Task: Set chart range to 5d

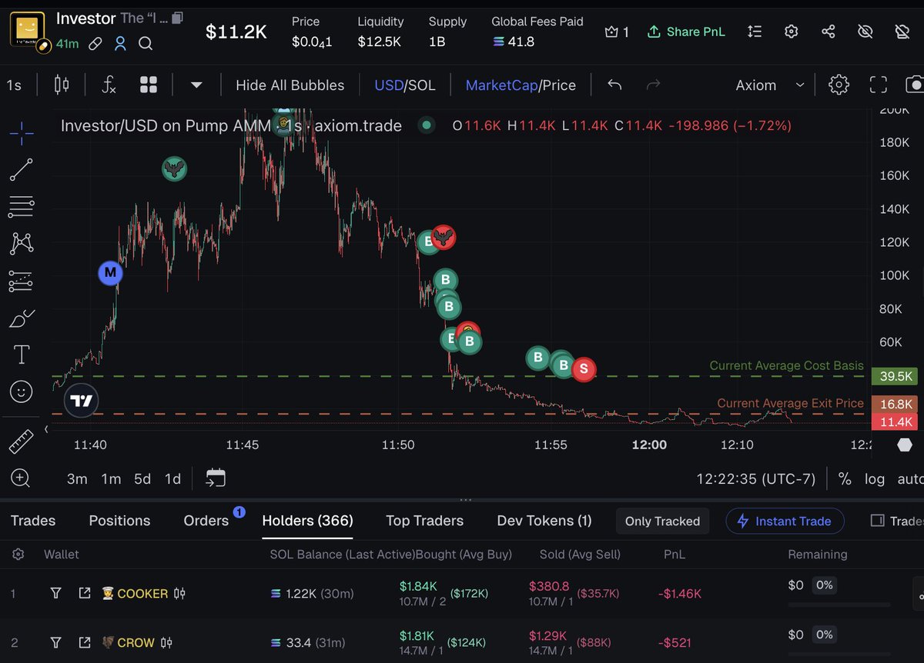Action: coord(142,478)
